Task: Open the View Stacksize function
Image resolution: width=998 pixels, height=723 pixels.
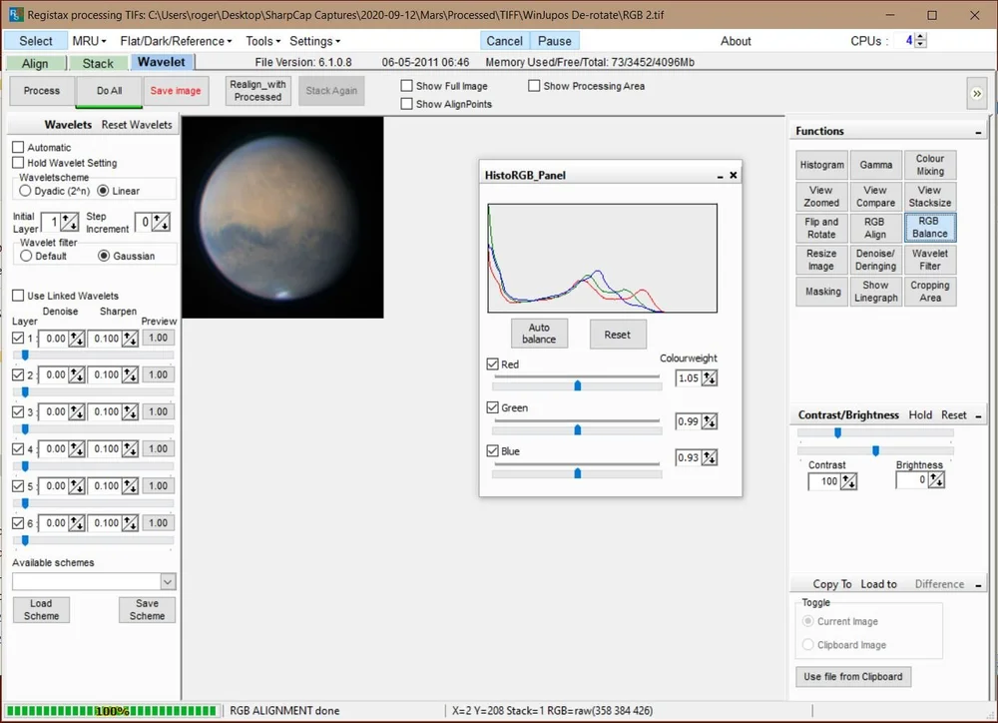Action: [x=930, y=196]
